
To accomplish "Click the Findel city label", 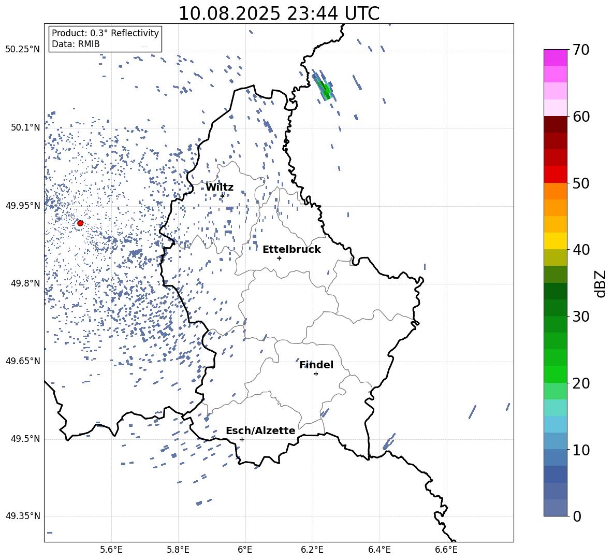I will pos(316,365).
